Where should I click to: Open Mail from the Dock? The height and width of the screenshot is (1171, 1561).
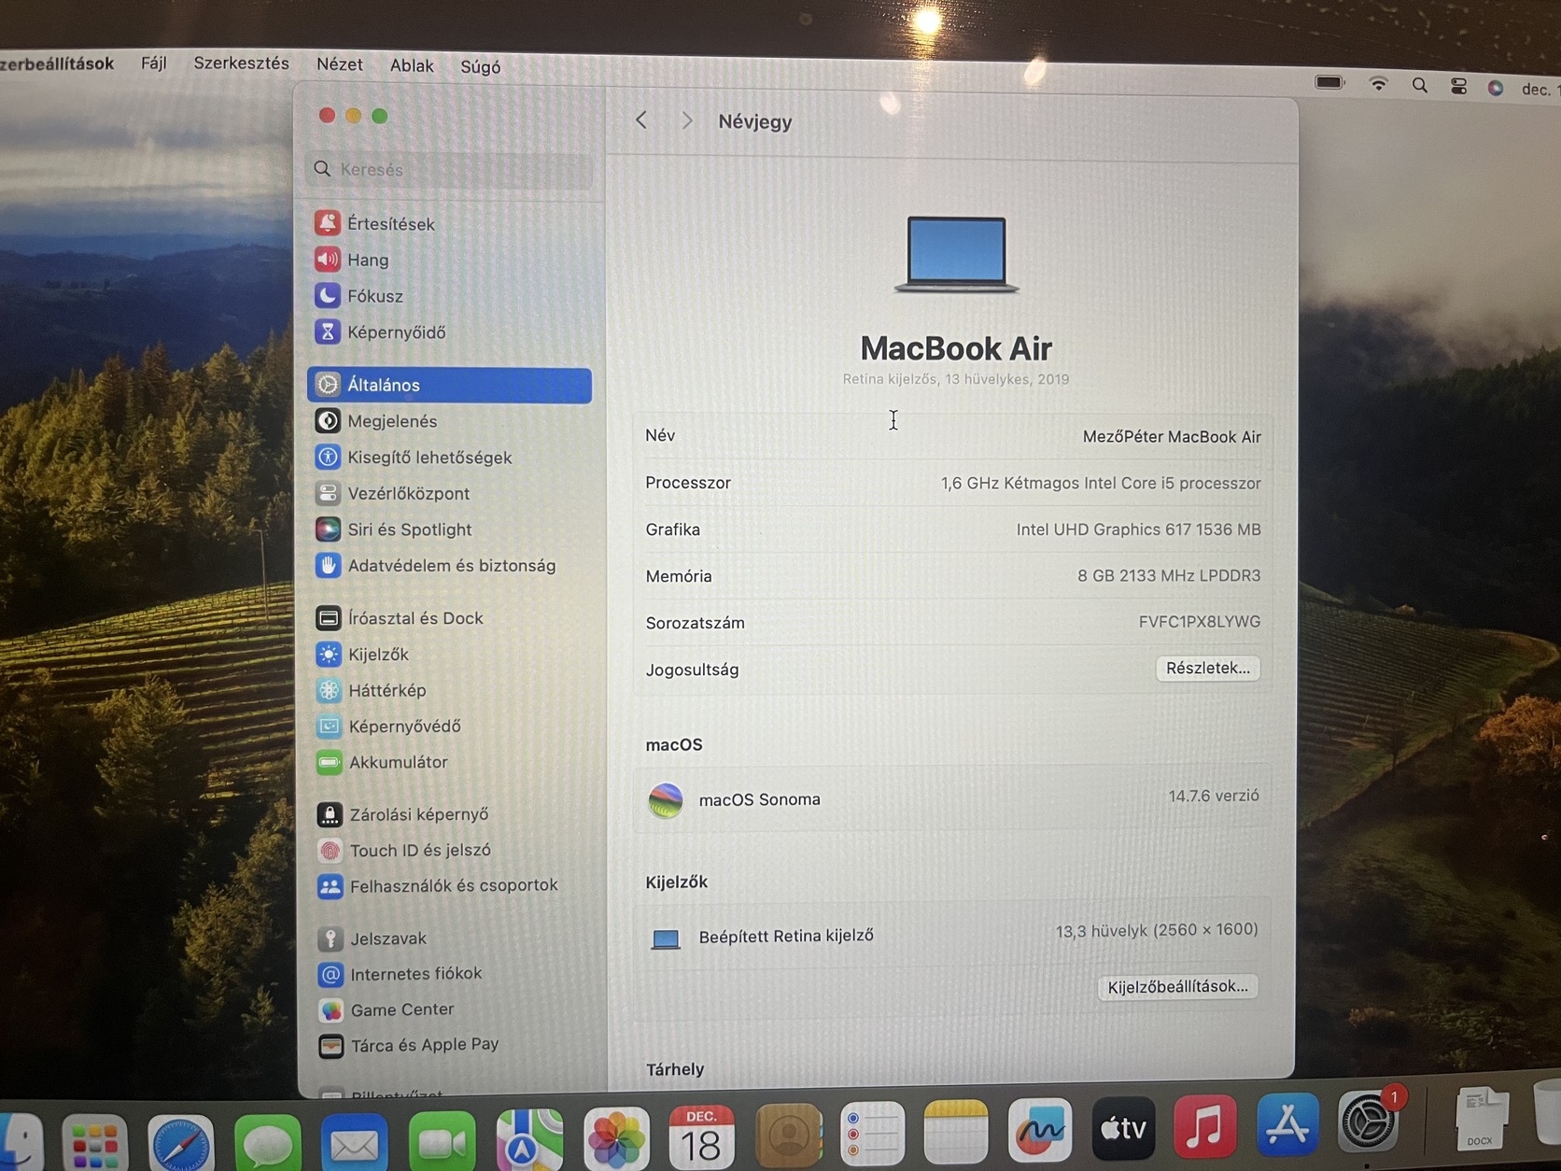(x=354, y=1140)
